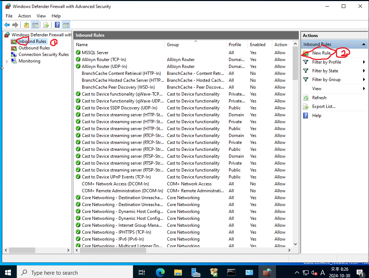Image resolution: width=369 pixels, height=278 pixels.
Task: Click the tree pane horizontal scrollbar thumb
Action: tap(22, 250)
